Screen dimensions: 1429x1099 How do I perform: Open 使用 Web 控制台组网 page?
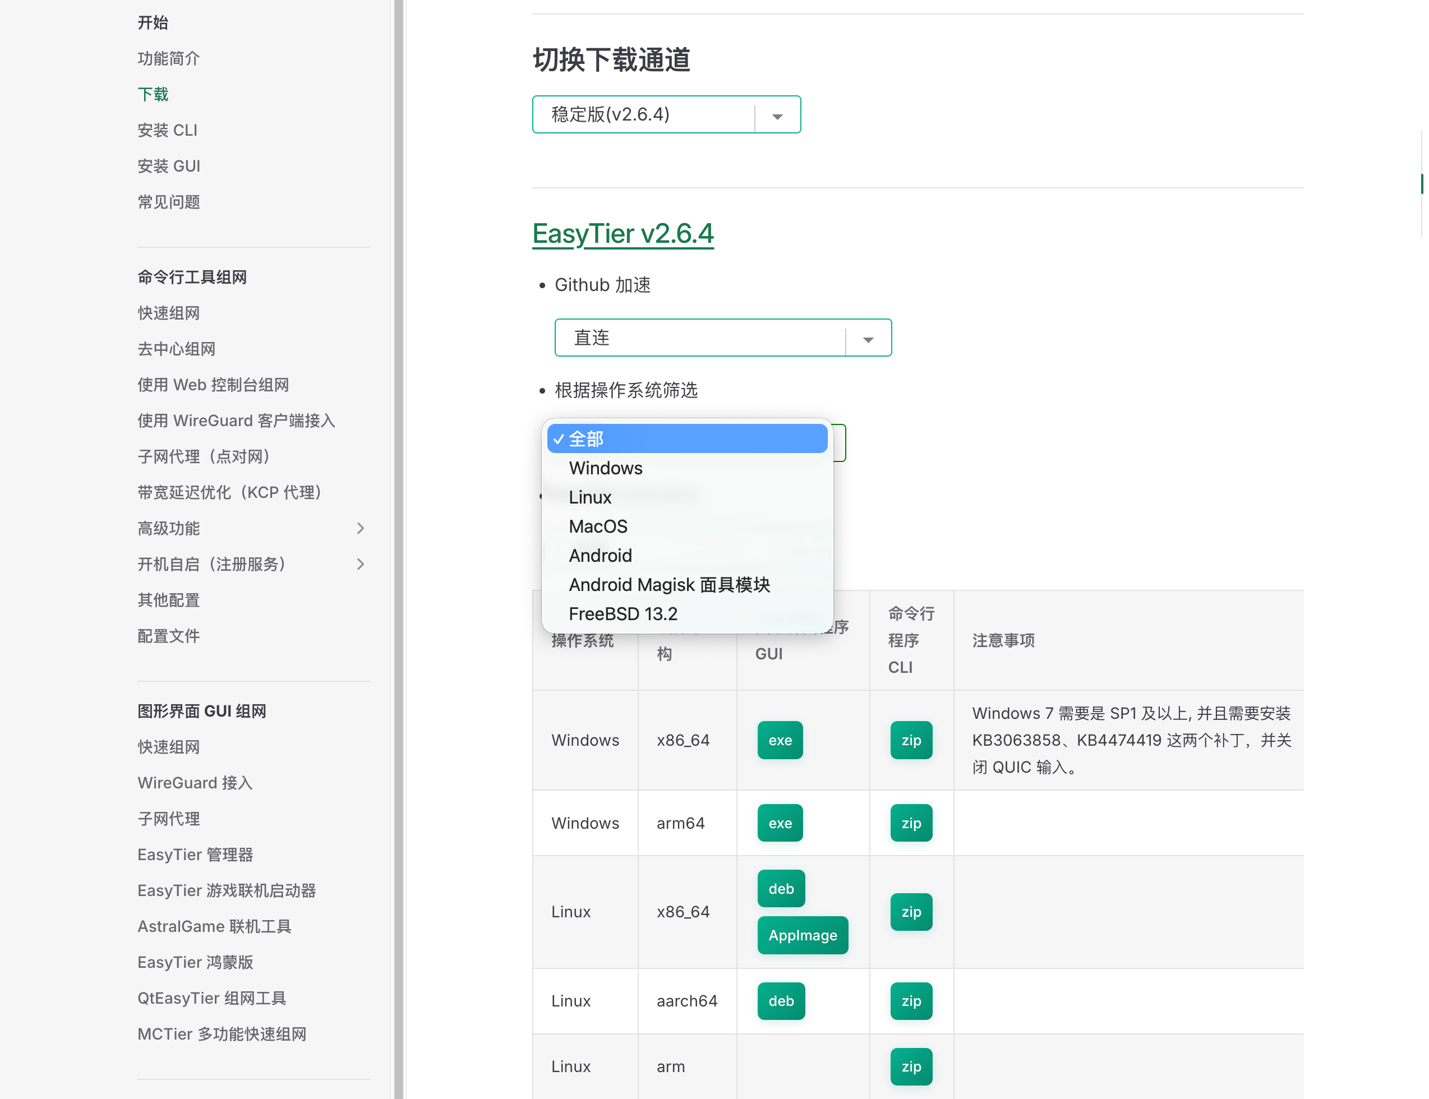pos(213,385)
